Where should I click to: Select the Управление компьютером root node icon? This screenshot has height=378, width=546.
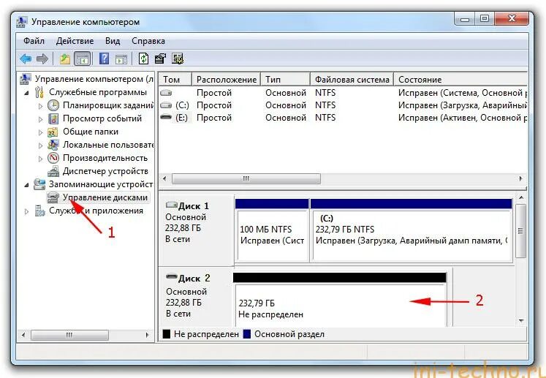(x=26, y=79)
